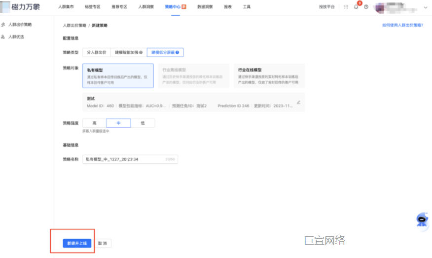The image size is (432, 258).
Task: Open the 标签专区 menu
Action: 93,7
